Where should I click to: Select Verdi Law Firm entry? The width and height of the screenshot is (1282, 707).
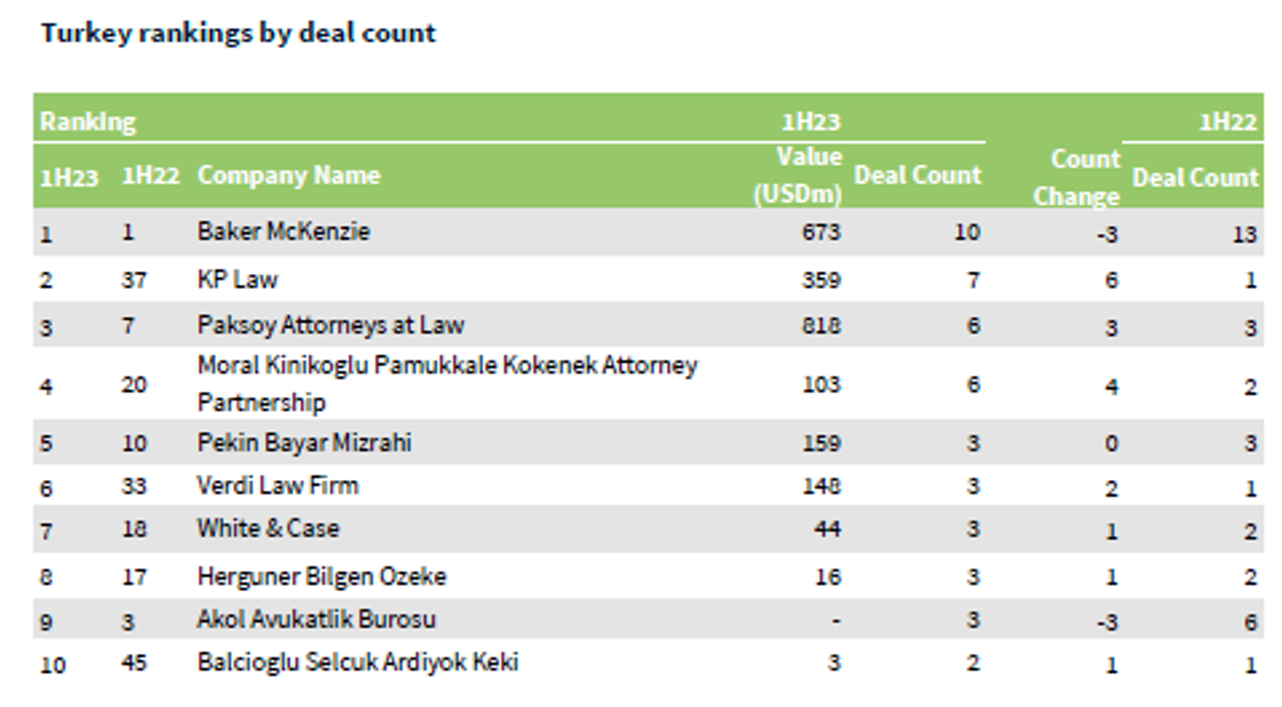click(277, 485)
